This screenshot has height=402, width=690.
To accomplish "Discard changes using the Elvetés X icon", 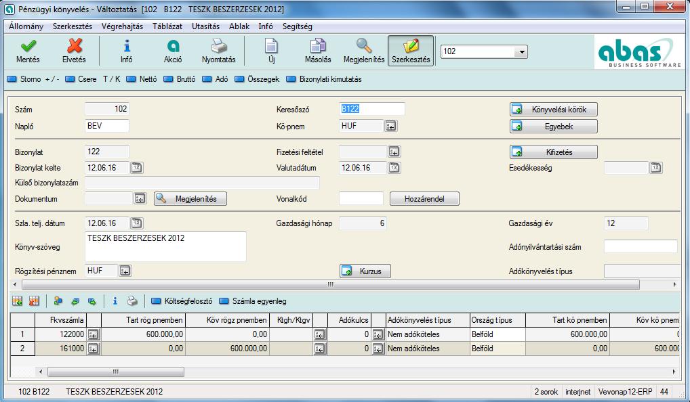I will 74,51.
